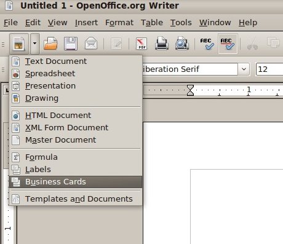This screenshot has width=283, height=244.
Task: Click the Cut scissors icon
Action: (252, 44)
